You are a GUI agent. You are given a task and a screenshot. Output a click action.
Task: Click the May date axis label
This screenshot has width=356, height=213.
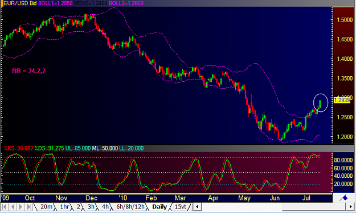point(244,198)
